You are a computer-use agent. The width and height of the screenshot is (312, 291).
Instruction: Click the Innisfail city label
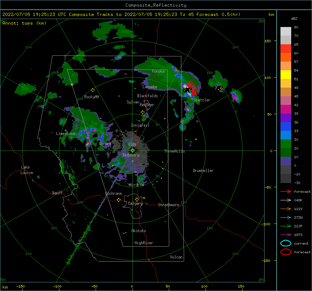[x=140, y=125]
